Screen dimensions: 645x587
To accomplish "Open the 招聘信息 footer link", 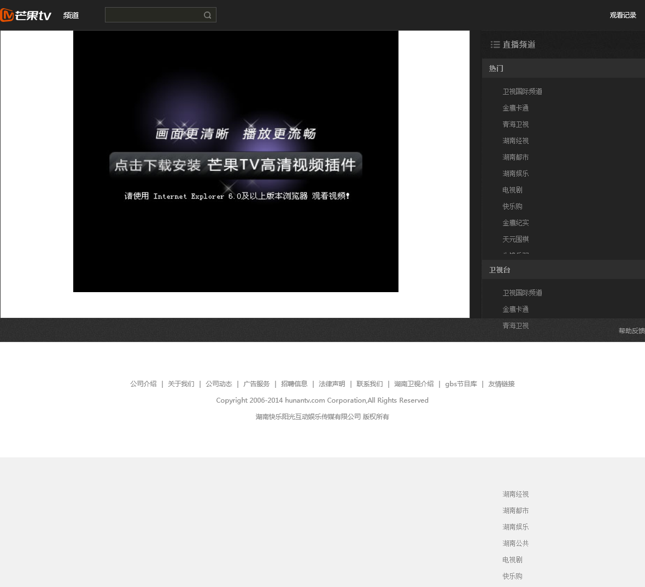I will point(294,383).
